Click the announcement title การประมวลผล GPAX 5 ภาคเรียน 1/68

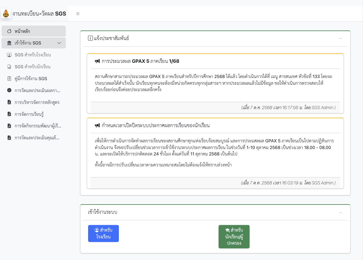140,61
